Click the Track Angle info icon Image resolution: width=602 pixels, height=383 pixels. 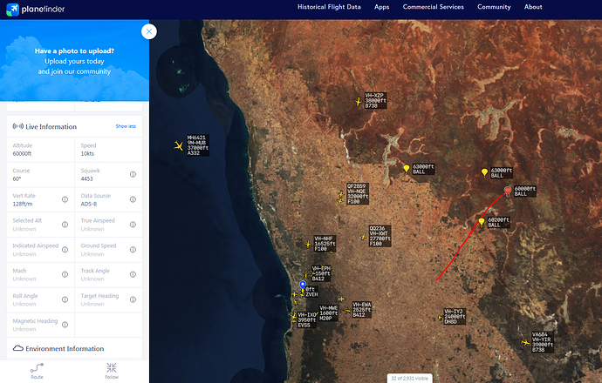click(x=133, y=274)
